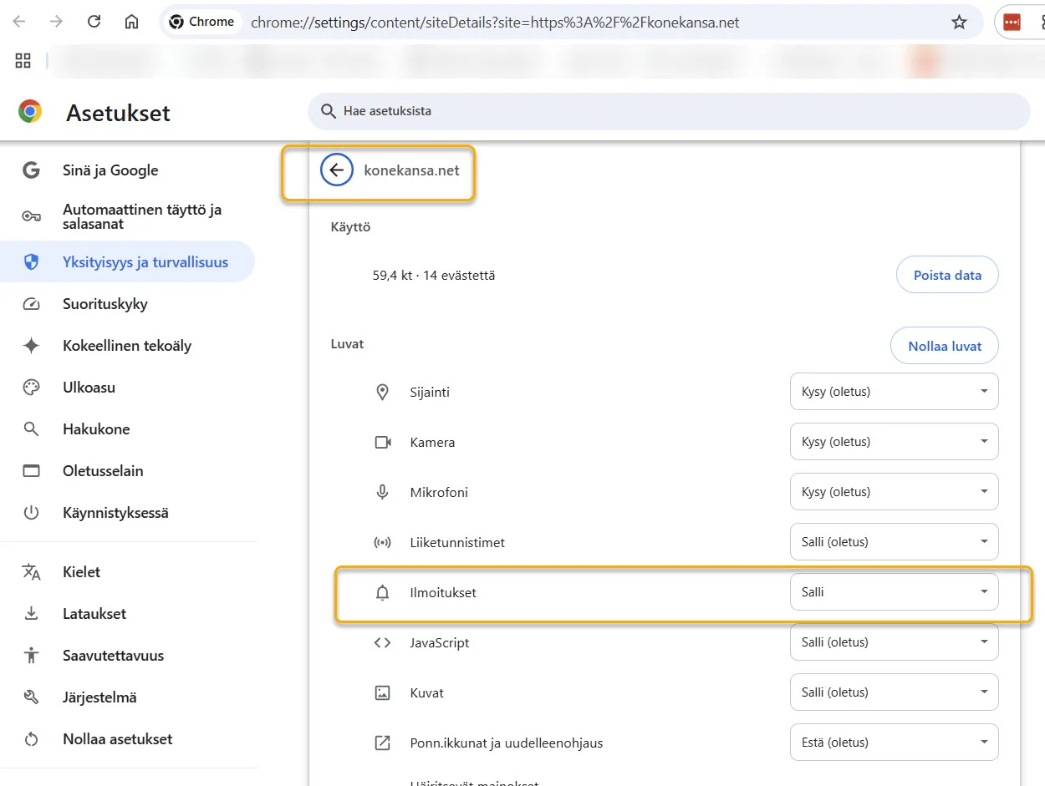Open the JavaScript permission dropdown
The width and height of the screenshot is (1045, 786).
click(894, 642)
